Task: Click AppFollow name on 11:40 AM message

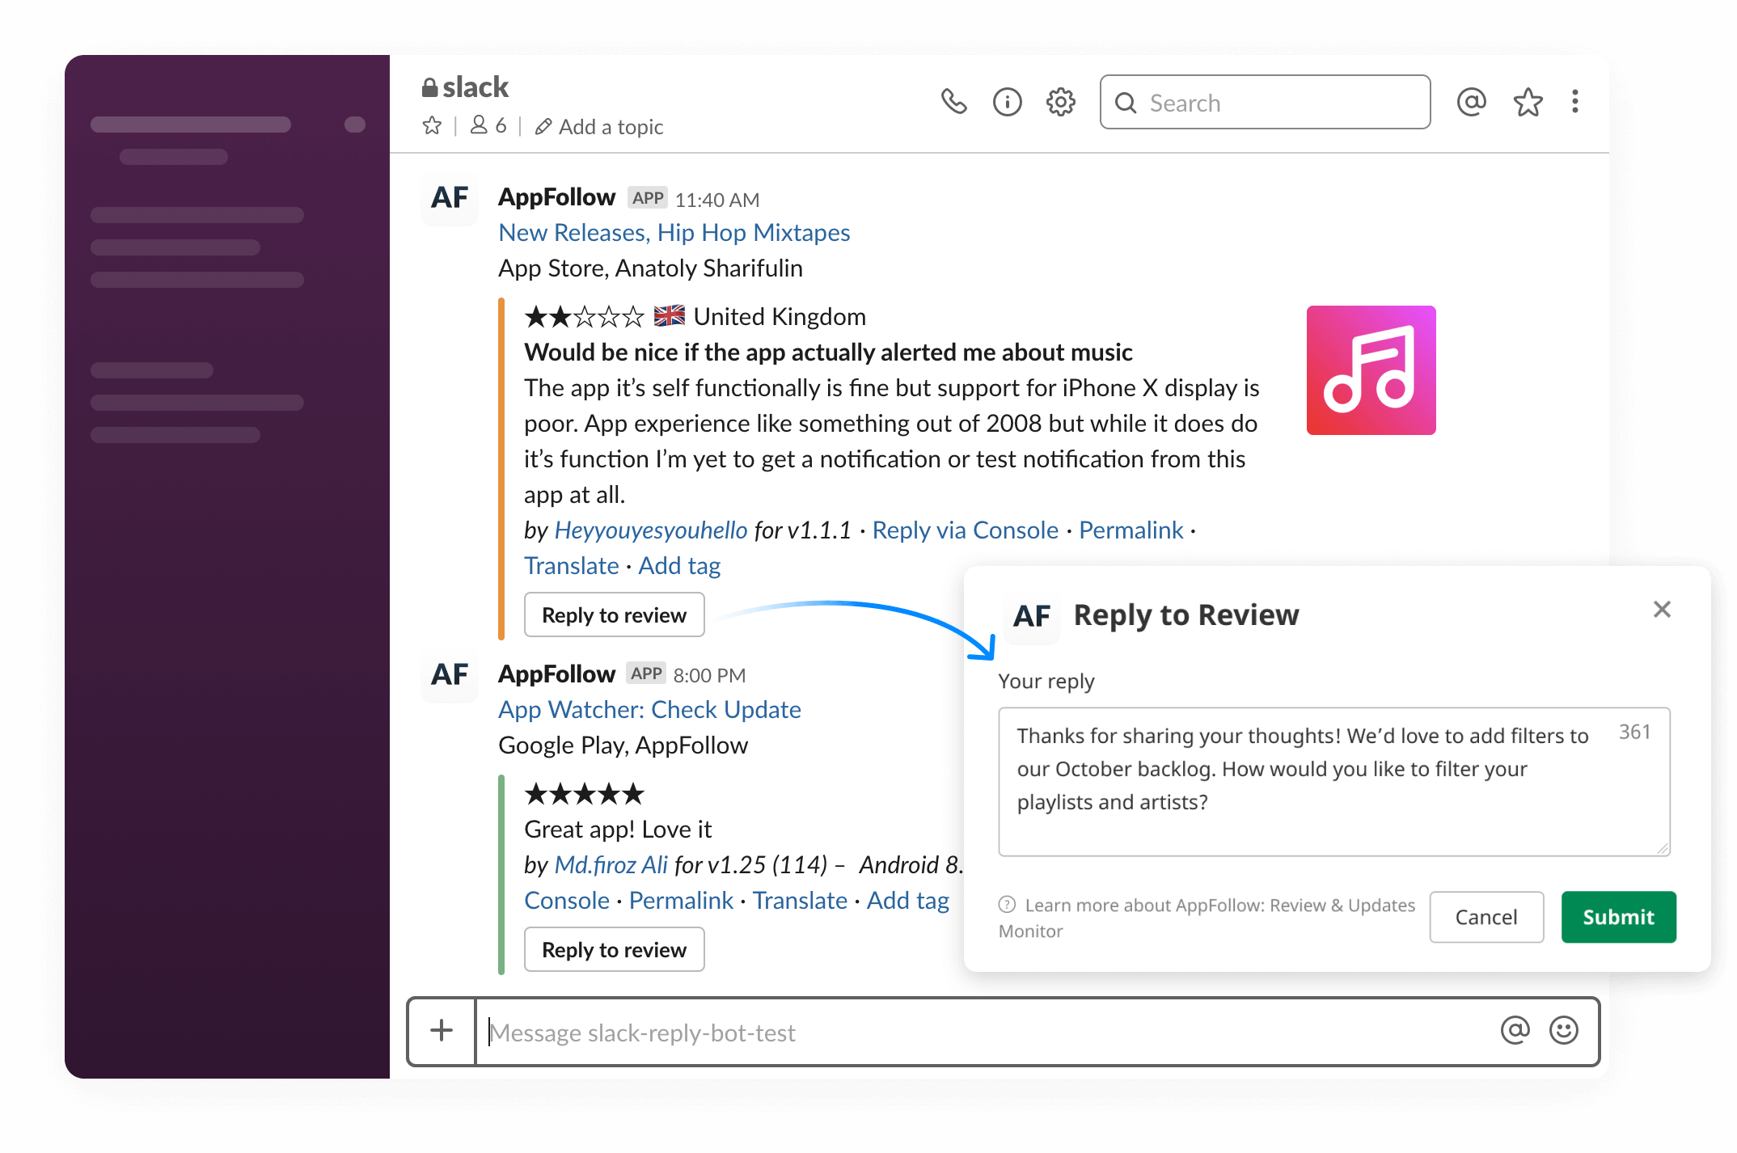Action: pos(556,197)
